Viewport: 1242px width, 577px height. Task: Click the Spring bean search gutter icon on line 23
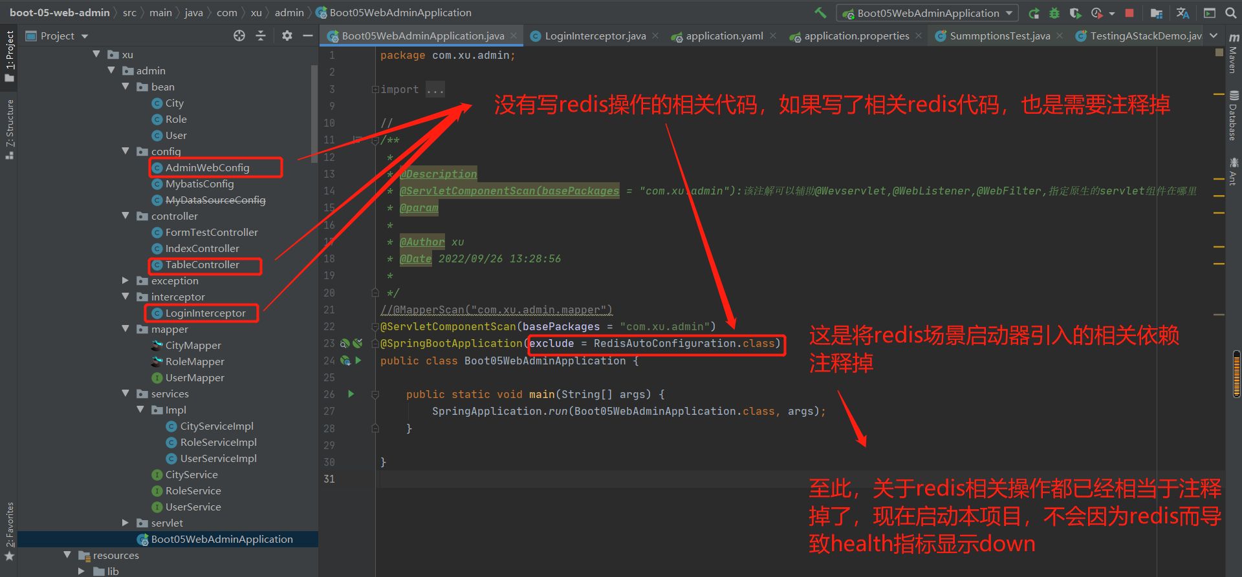[x=345, y=343]
